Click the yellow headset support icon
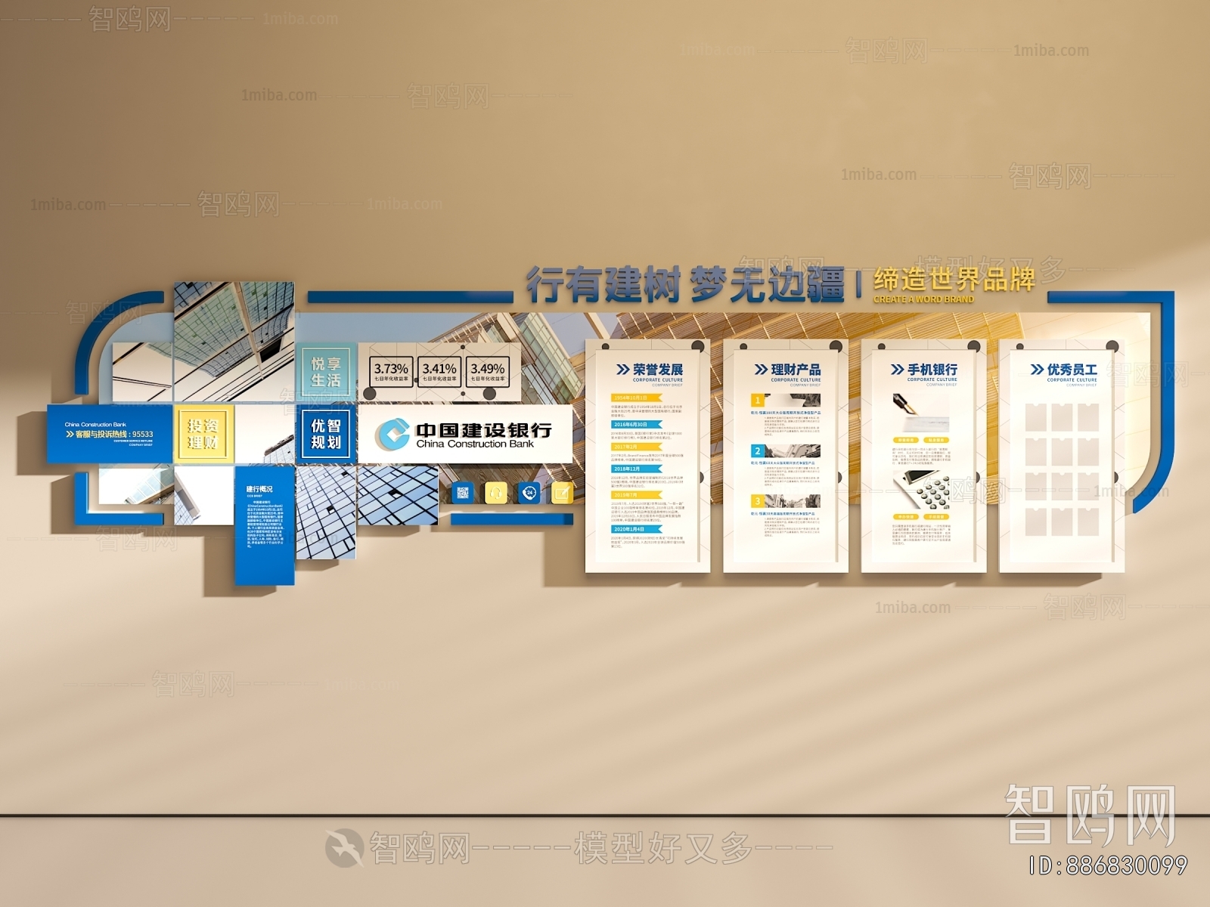This screenshot has height=907, width=1210. tap(495, 494)
